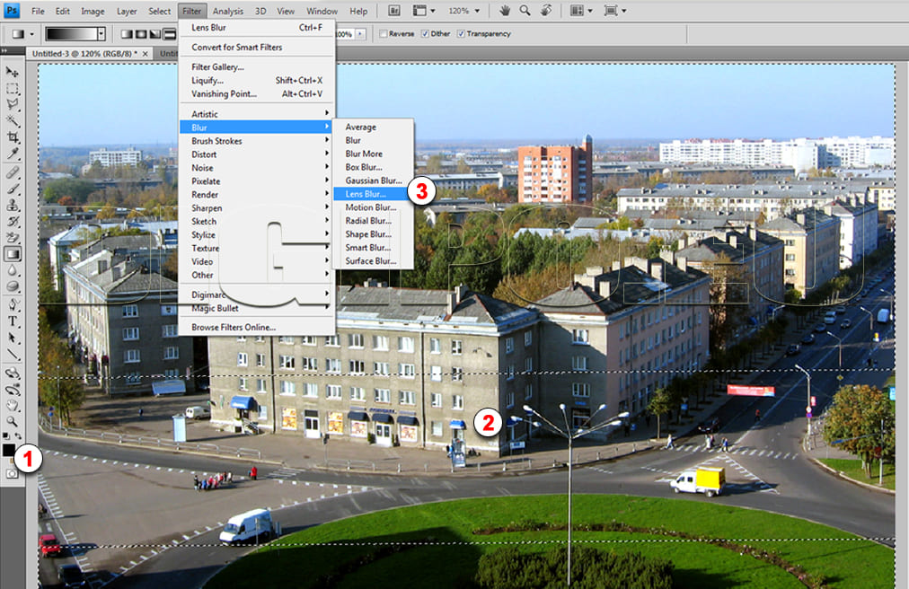
Task: Choose Gaussian Blur... from submenu
Action: (x=374, y=180)
